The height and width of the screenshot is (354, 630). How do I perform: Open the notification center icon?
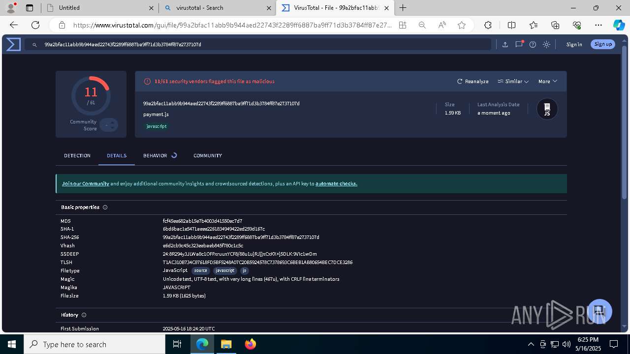point(614,344)
